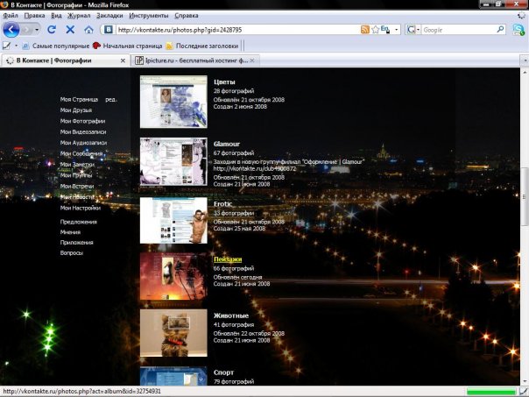Click the Google search input field
The width and height of the screenshot is (529, 397).
pos(459,30)
